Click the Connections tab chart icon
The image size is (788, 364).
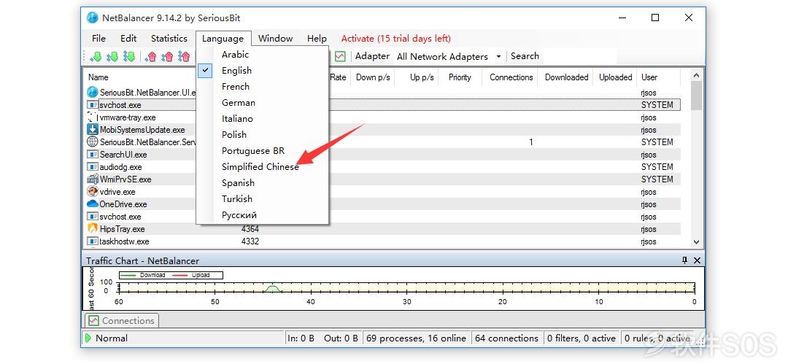pos(93,320)
